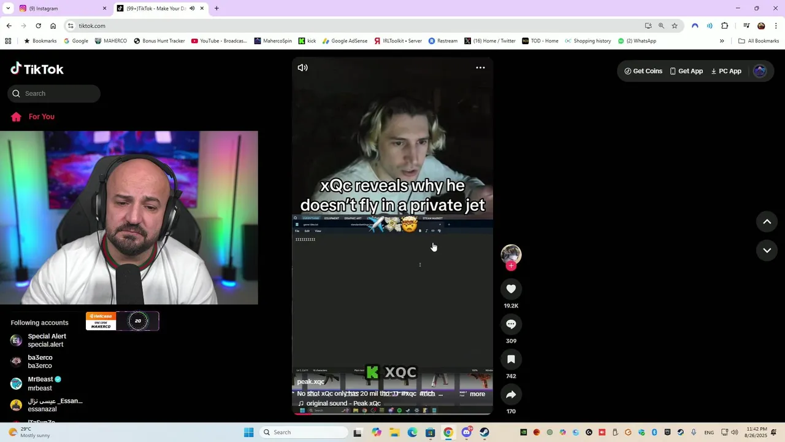Expand video caption with 'more'
This screenshot has width=785, height=442.
477,394
